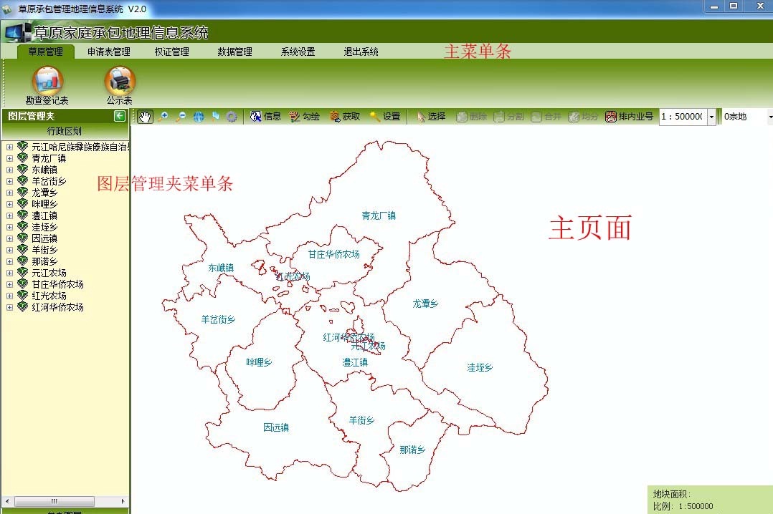
Task: Click the 设置 settings toolbar button
Action: (x=384, y=117)
